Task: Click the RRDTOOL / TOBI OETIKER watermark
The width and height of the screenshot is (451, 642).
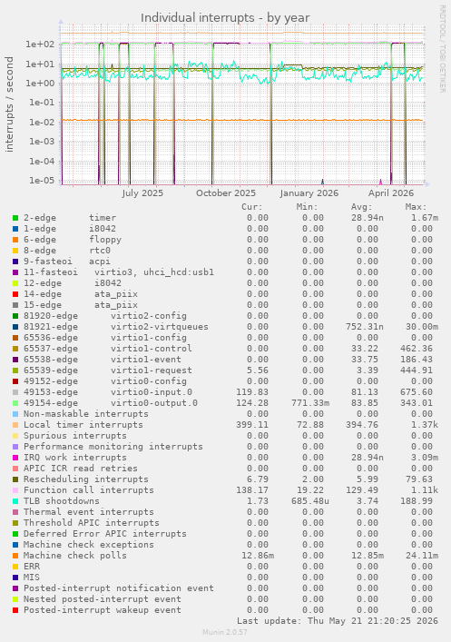Action: coord(443,49)
